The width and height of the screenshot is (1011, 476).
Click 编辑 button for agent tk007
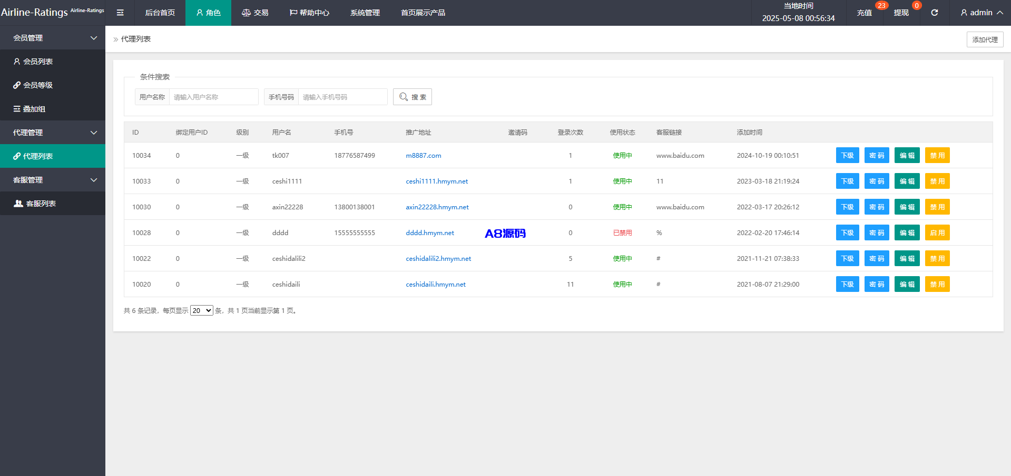(x=907, y=155)
